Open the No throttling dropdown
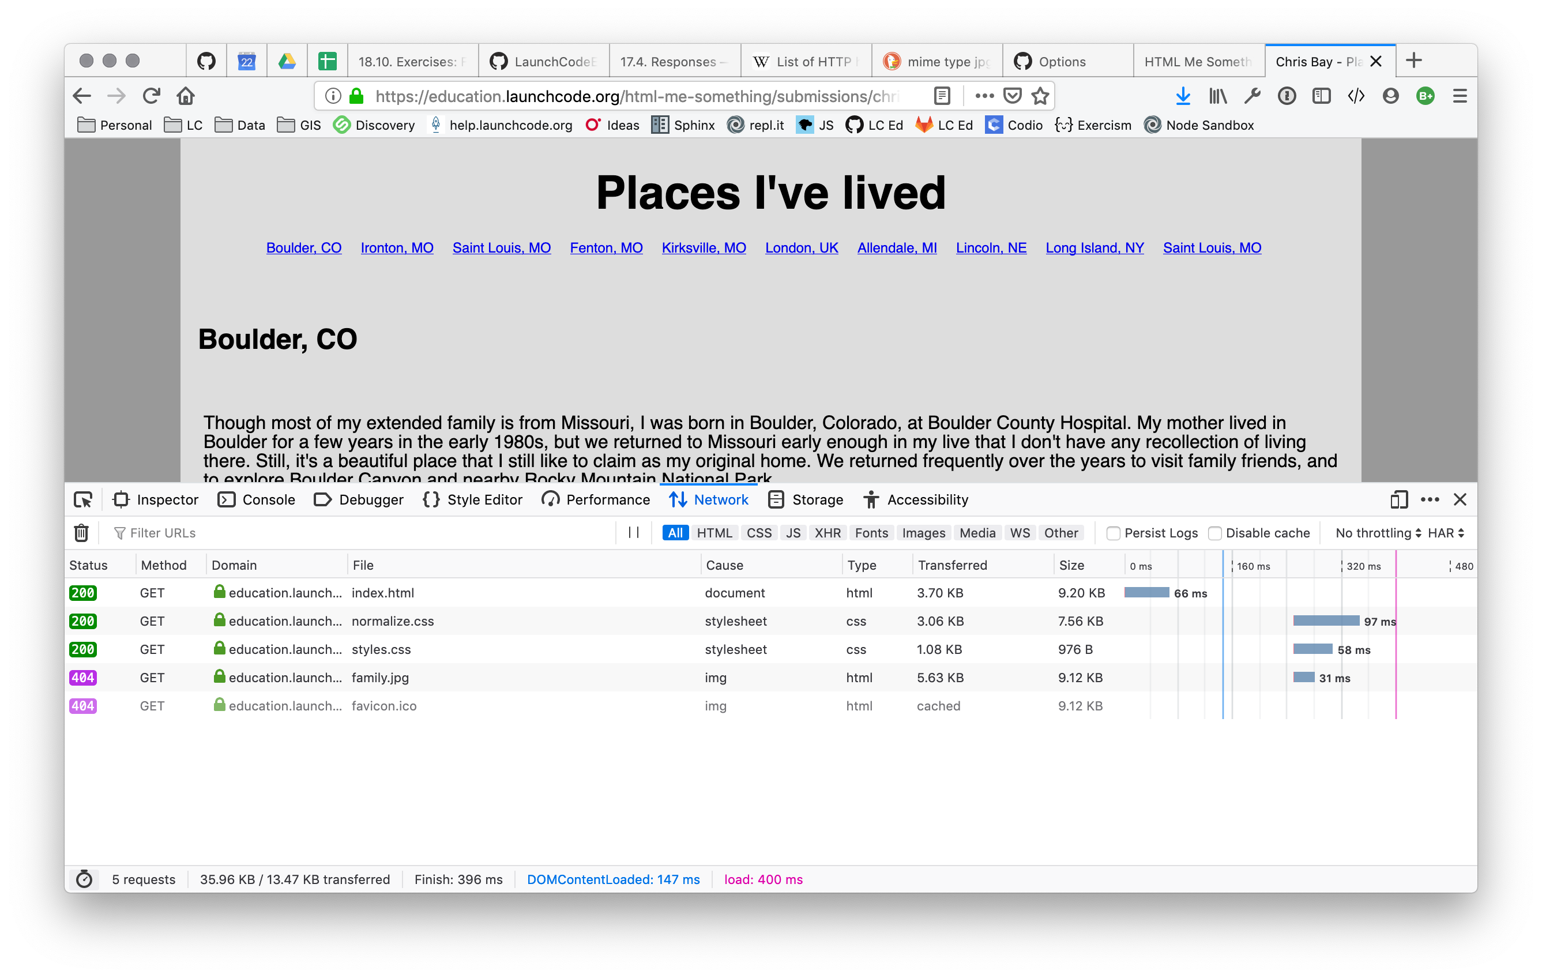 pos(1378,533)
